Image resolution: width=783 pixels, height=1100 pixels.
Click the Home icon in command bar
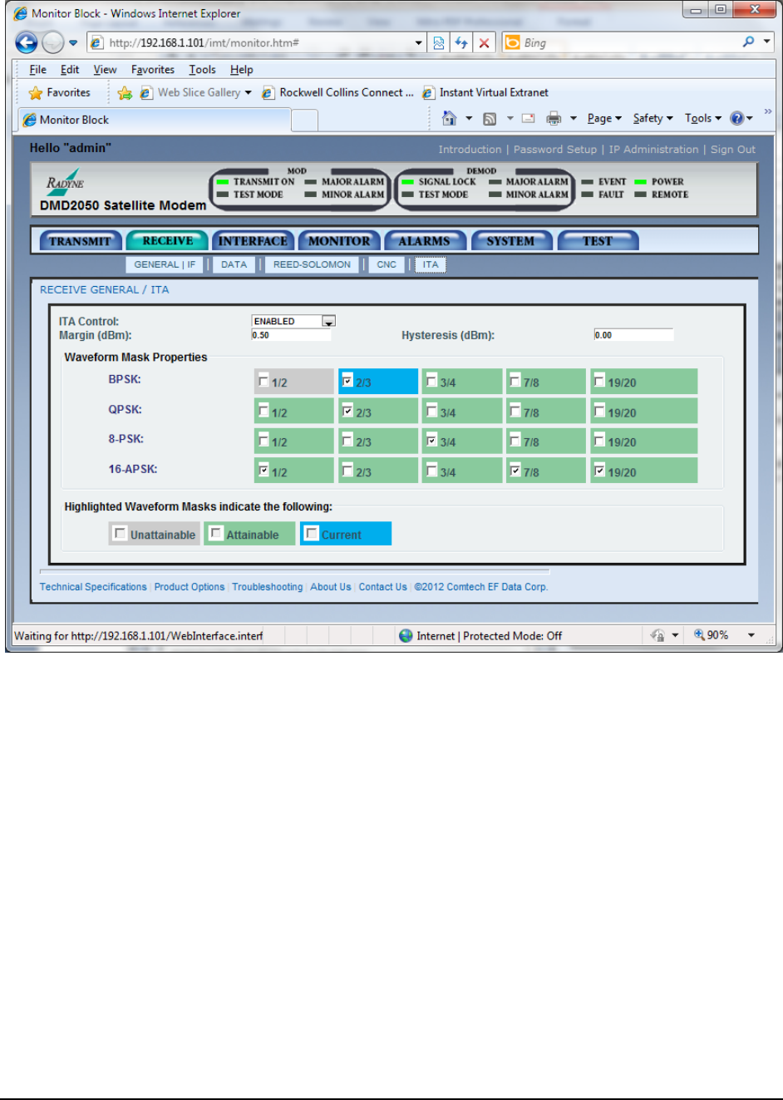pos(449,119)
